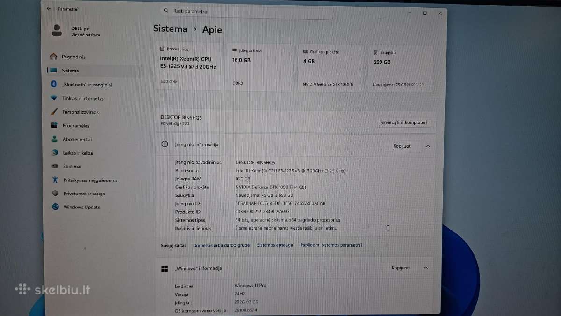This screenshot has height=316, width=561.
Task: Click the Procesorius summary card
Action: click(x=188, y=66)
